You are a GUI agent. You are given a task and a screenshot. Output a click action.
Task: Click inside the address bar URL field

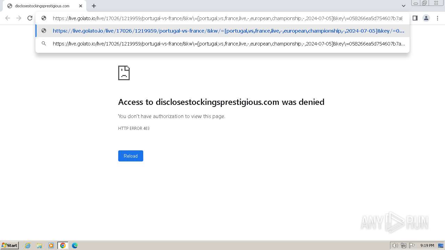(x=228, y=18)
